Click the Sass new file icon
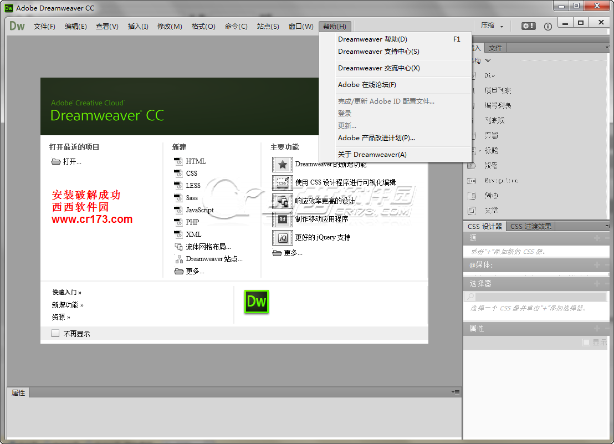The width and height of the screenshot is (614, 444). click(x=178, y=198)
